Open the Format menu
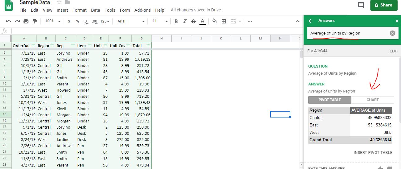 click(x=79, y=10)
